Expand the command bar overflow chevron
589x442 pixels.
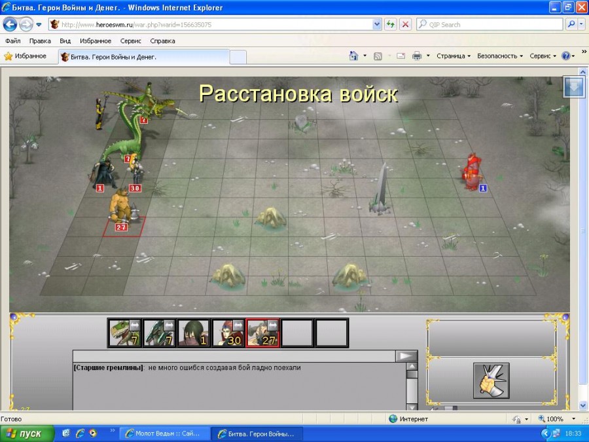coord(584,52)
